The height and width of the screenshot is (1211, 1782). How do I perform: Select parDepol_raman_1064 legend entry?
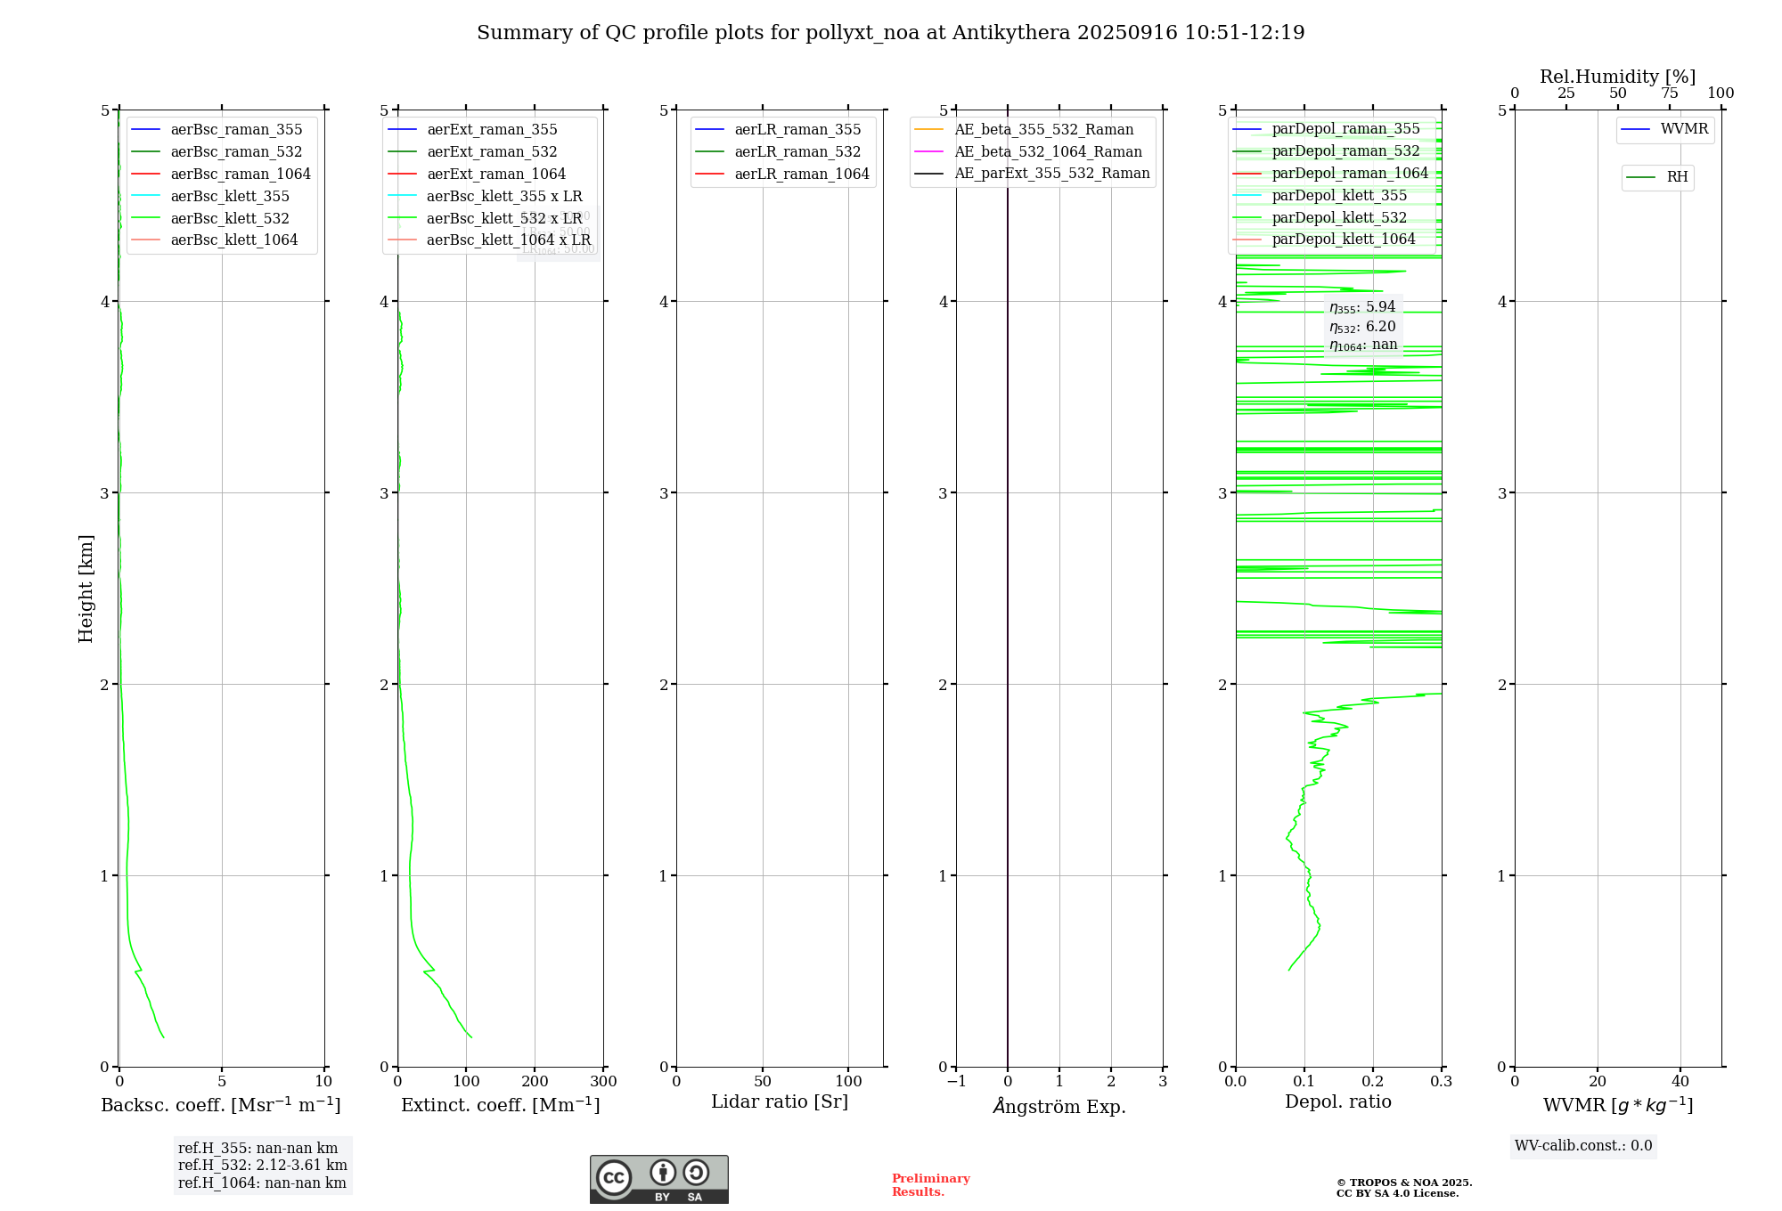pyautogui.click(x=1331, y=174)
